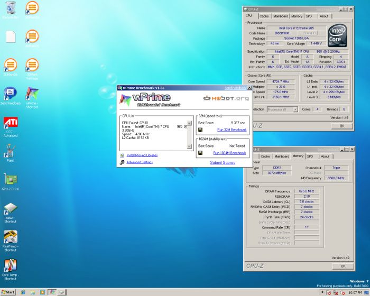Image resolution: width=370 pixels, height=296 pixels.
Task: Show hidden icons in the system tray
Action: pyautogui.click(x=322, y=292)
